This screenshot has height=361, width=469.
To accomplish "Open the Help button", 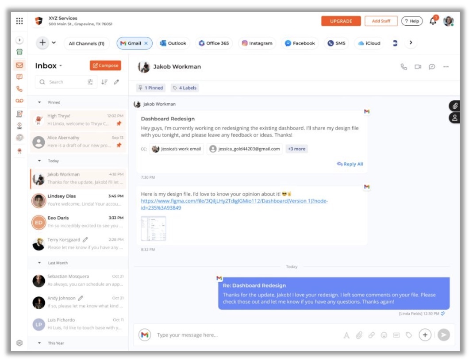I will (412, 21).
